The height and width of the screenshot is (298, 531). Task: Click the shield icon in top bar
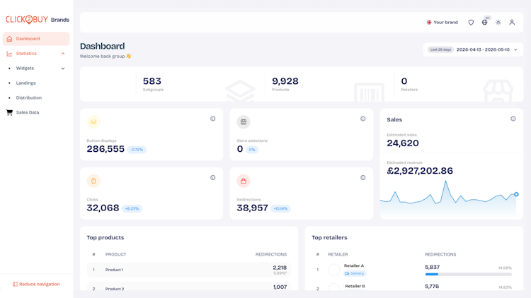click(x=471, y=23)
